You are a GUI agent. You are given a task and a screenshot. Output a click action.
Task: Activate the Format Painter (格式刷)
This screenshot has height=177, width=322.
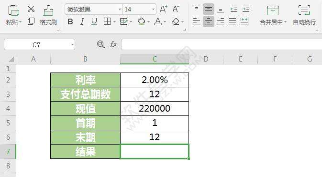pos(48,15)
